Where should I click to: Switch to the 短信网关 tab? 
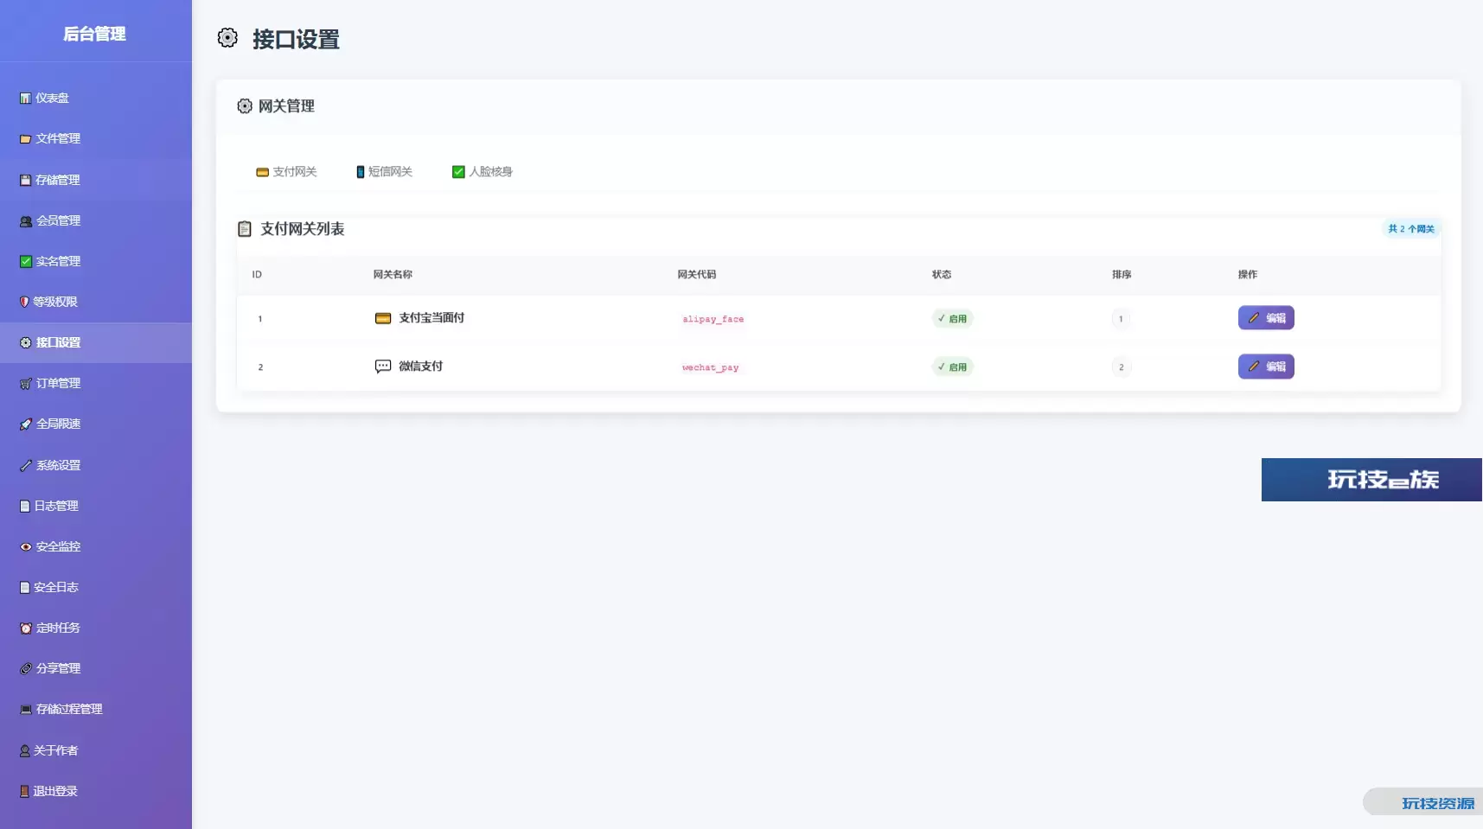pos(384,172)
